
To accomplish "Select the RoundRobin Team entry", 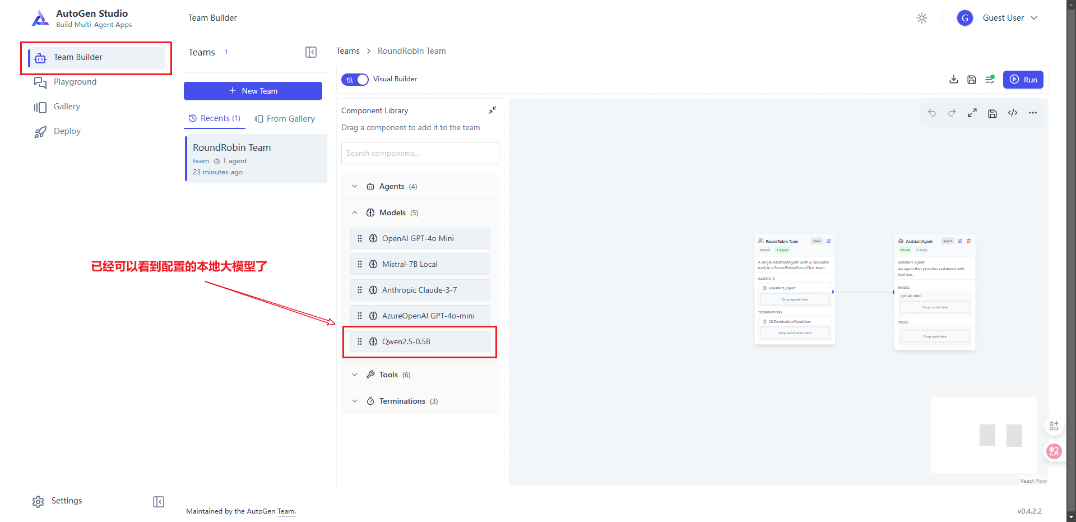I will pos(256,159).
